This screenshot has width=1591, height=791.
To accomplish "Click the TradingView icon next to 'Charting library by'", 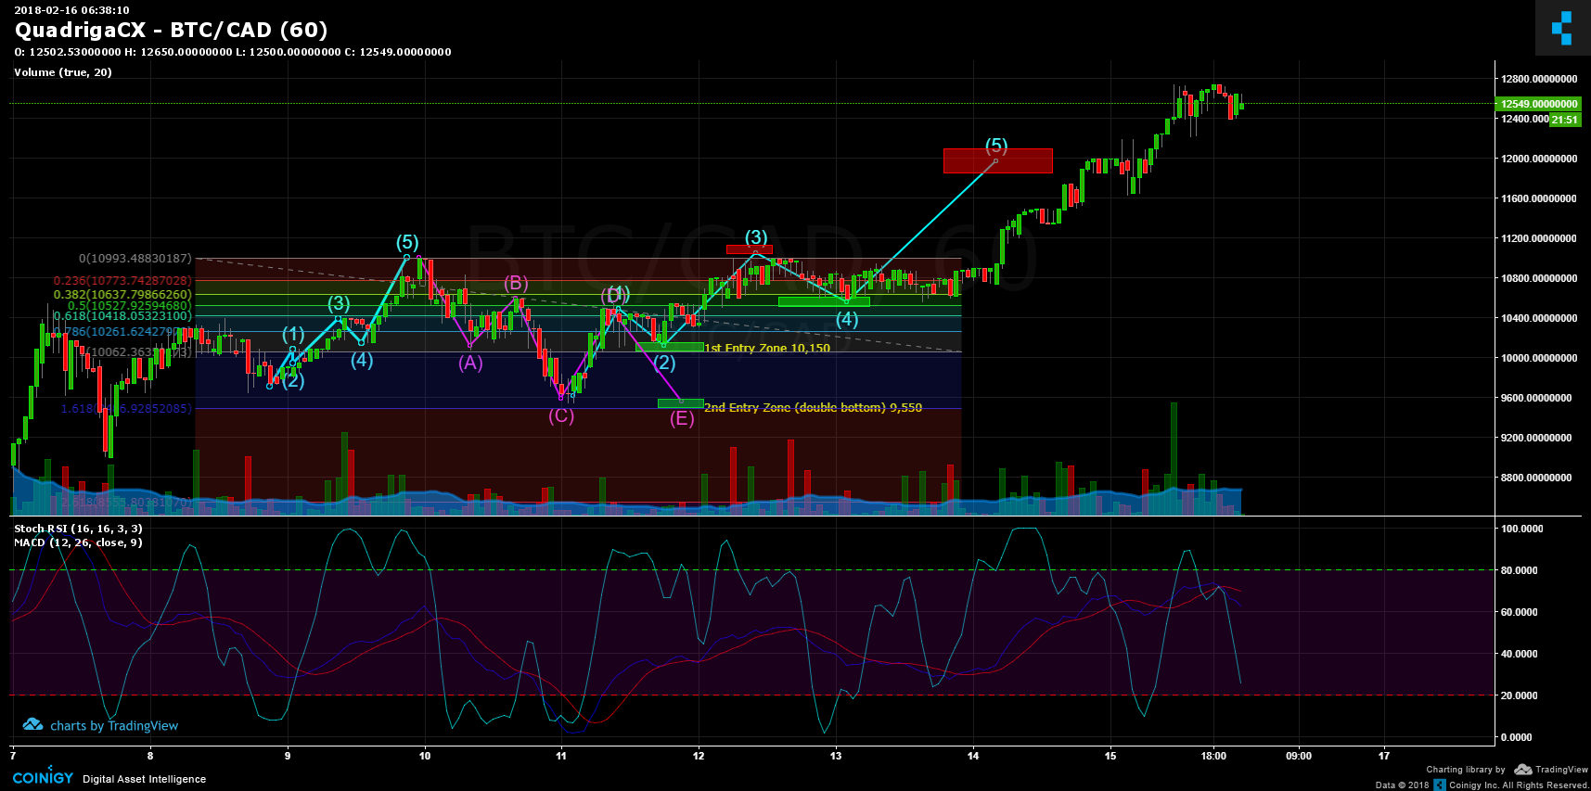I will point(1522,770).
